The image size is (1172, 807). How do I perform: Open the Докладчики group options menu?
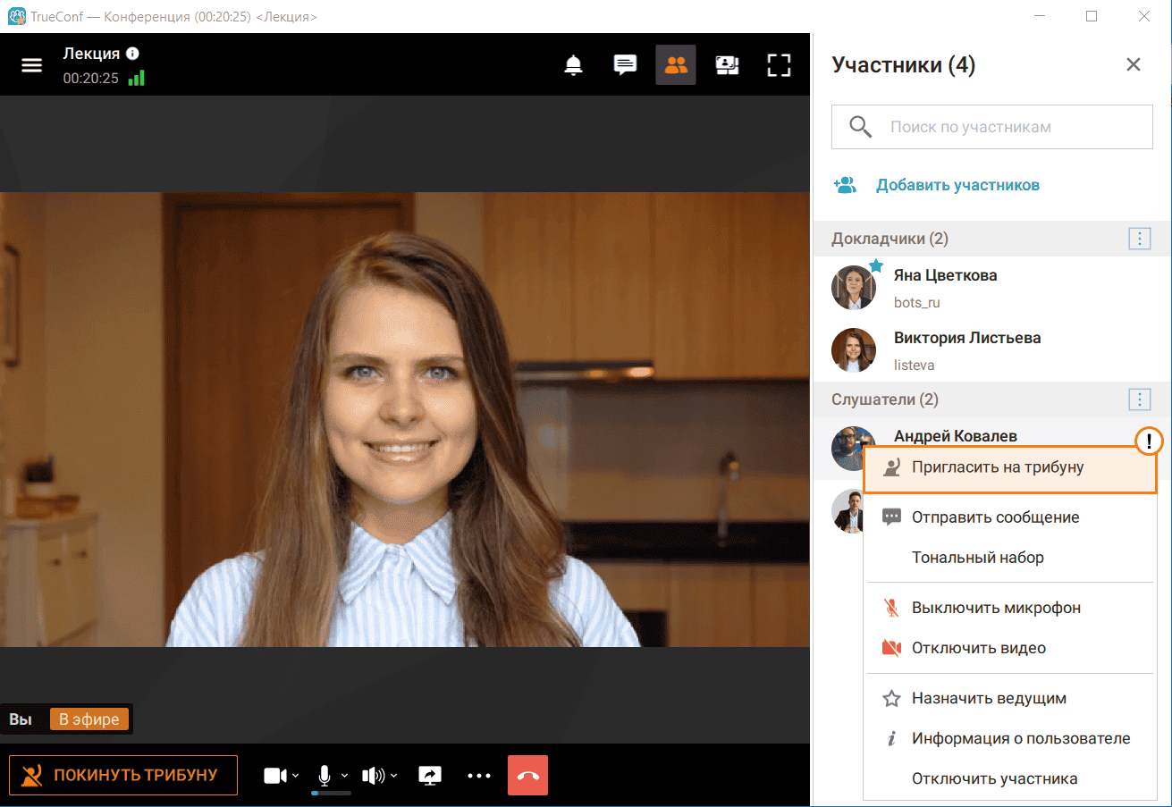point(1139,239)
